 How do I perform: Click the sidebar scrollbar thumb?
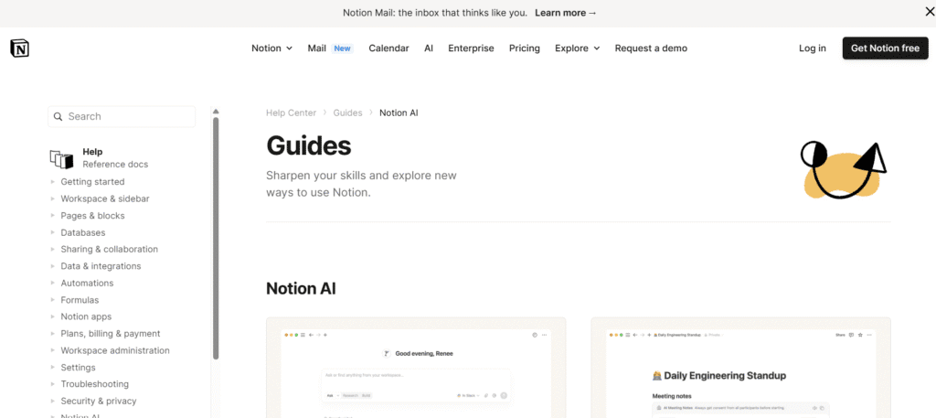216,238
